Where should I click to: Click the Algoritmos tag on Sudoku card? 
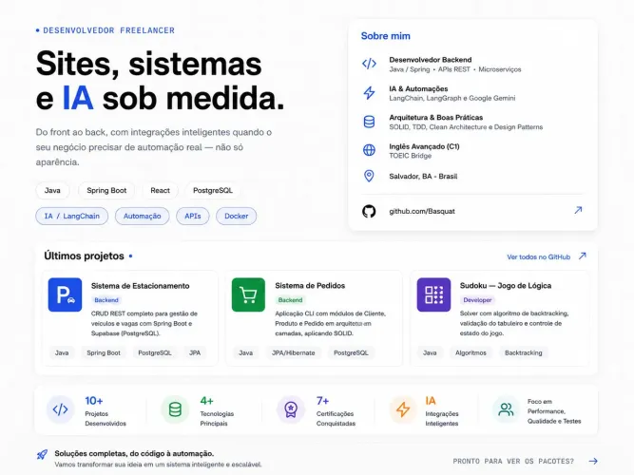(471, 352)
